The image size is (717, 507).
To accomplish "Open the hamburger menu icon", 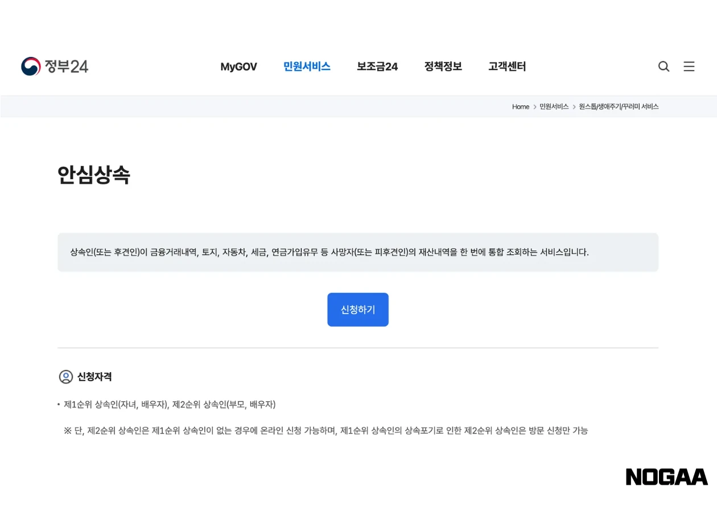I will coord(689,67).
